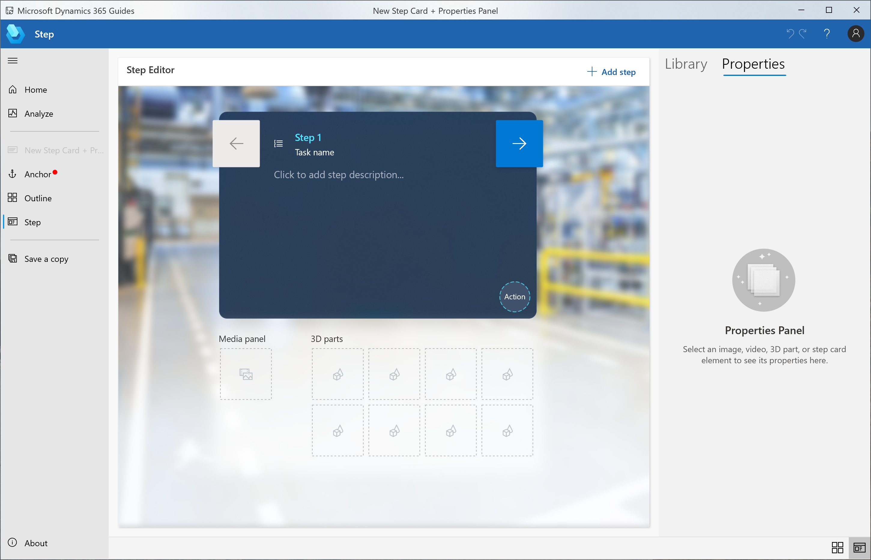Click the Media panel image placeholder icon
Viewport: 871px width, 560px height.
click(x=246, y=373)
